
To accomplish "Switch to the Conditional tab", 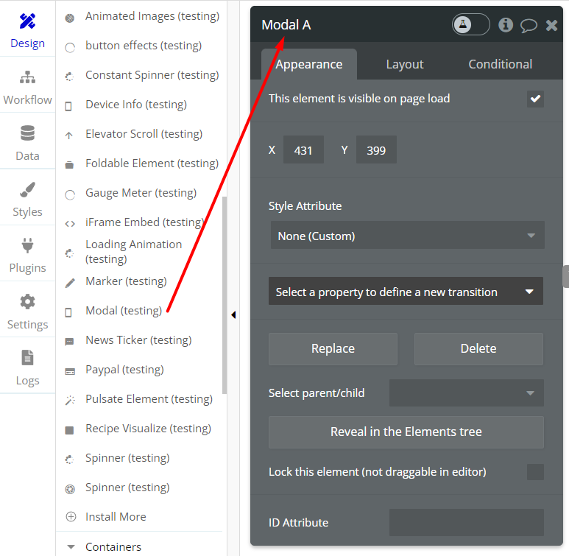I will 500,64.
